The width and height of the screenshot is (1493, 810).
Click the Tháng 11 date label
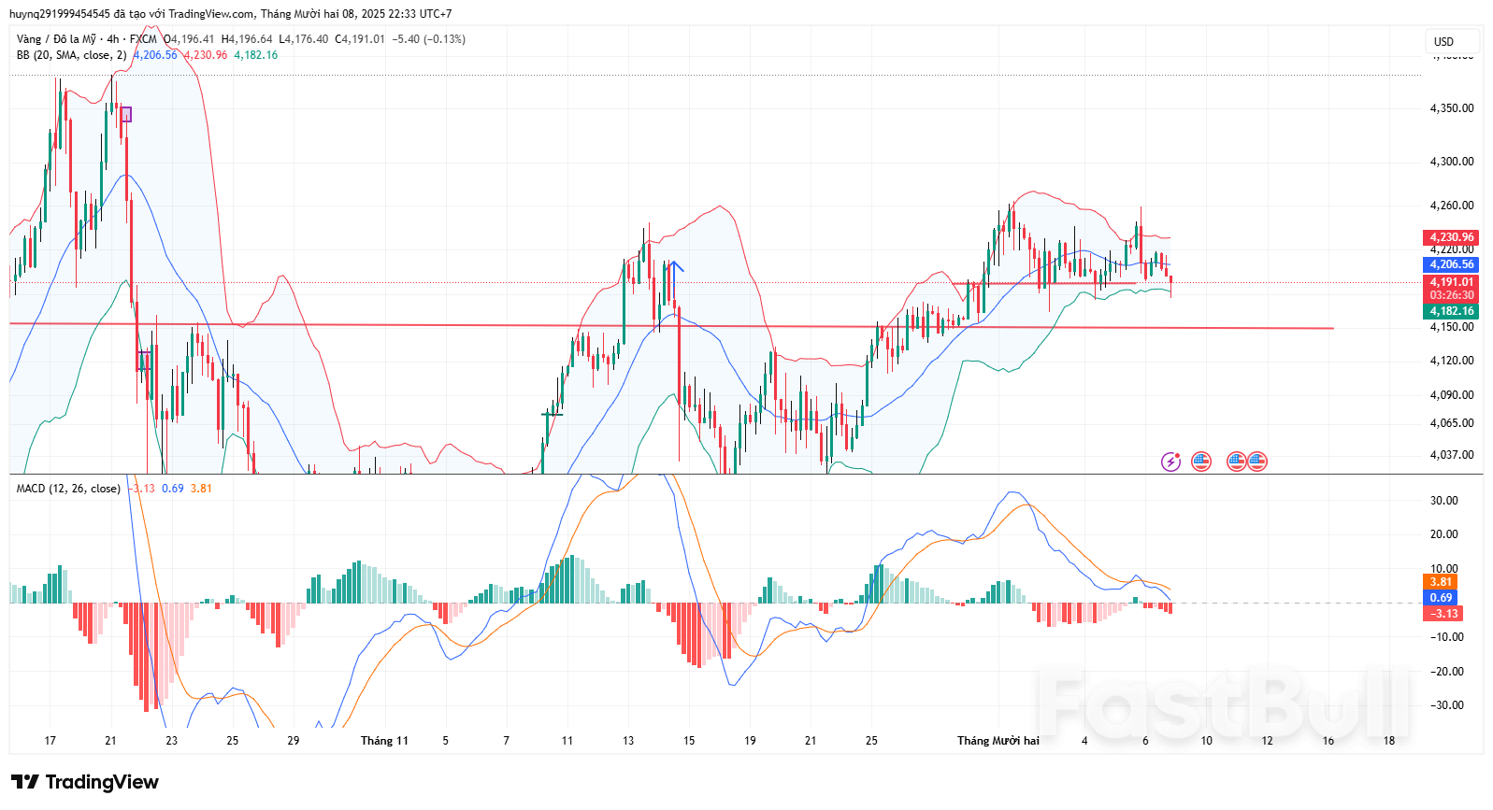[x=384, y=741]
